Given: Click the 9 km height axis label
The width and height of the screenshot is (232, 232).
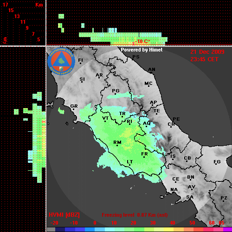Looking at the screenshot, I should 27,28.
